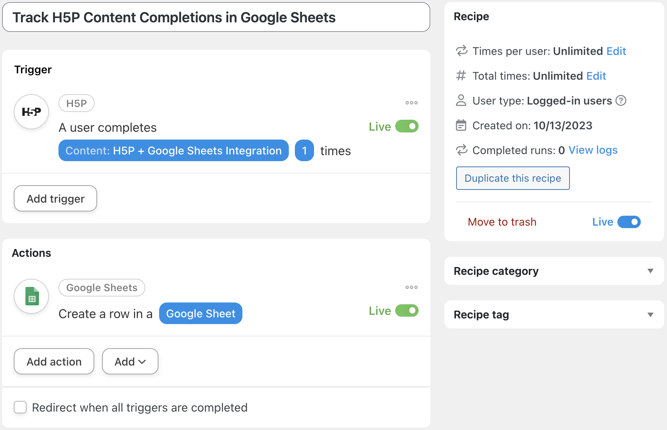The image size is (667, 430).
Task: Open View logs for completed runs
Action: click(x=593, y=150)
